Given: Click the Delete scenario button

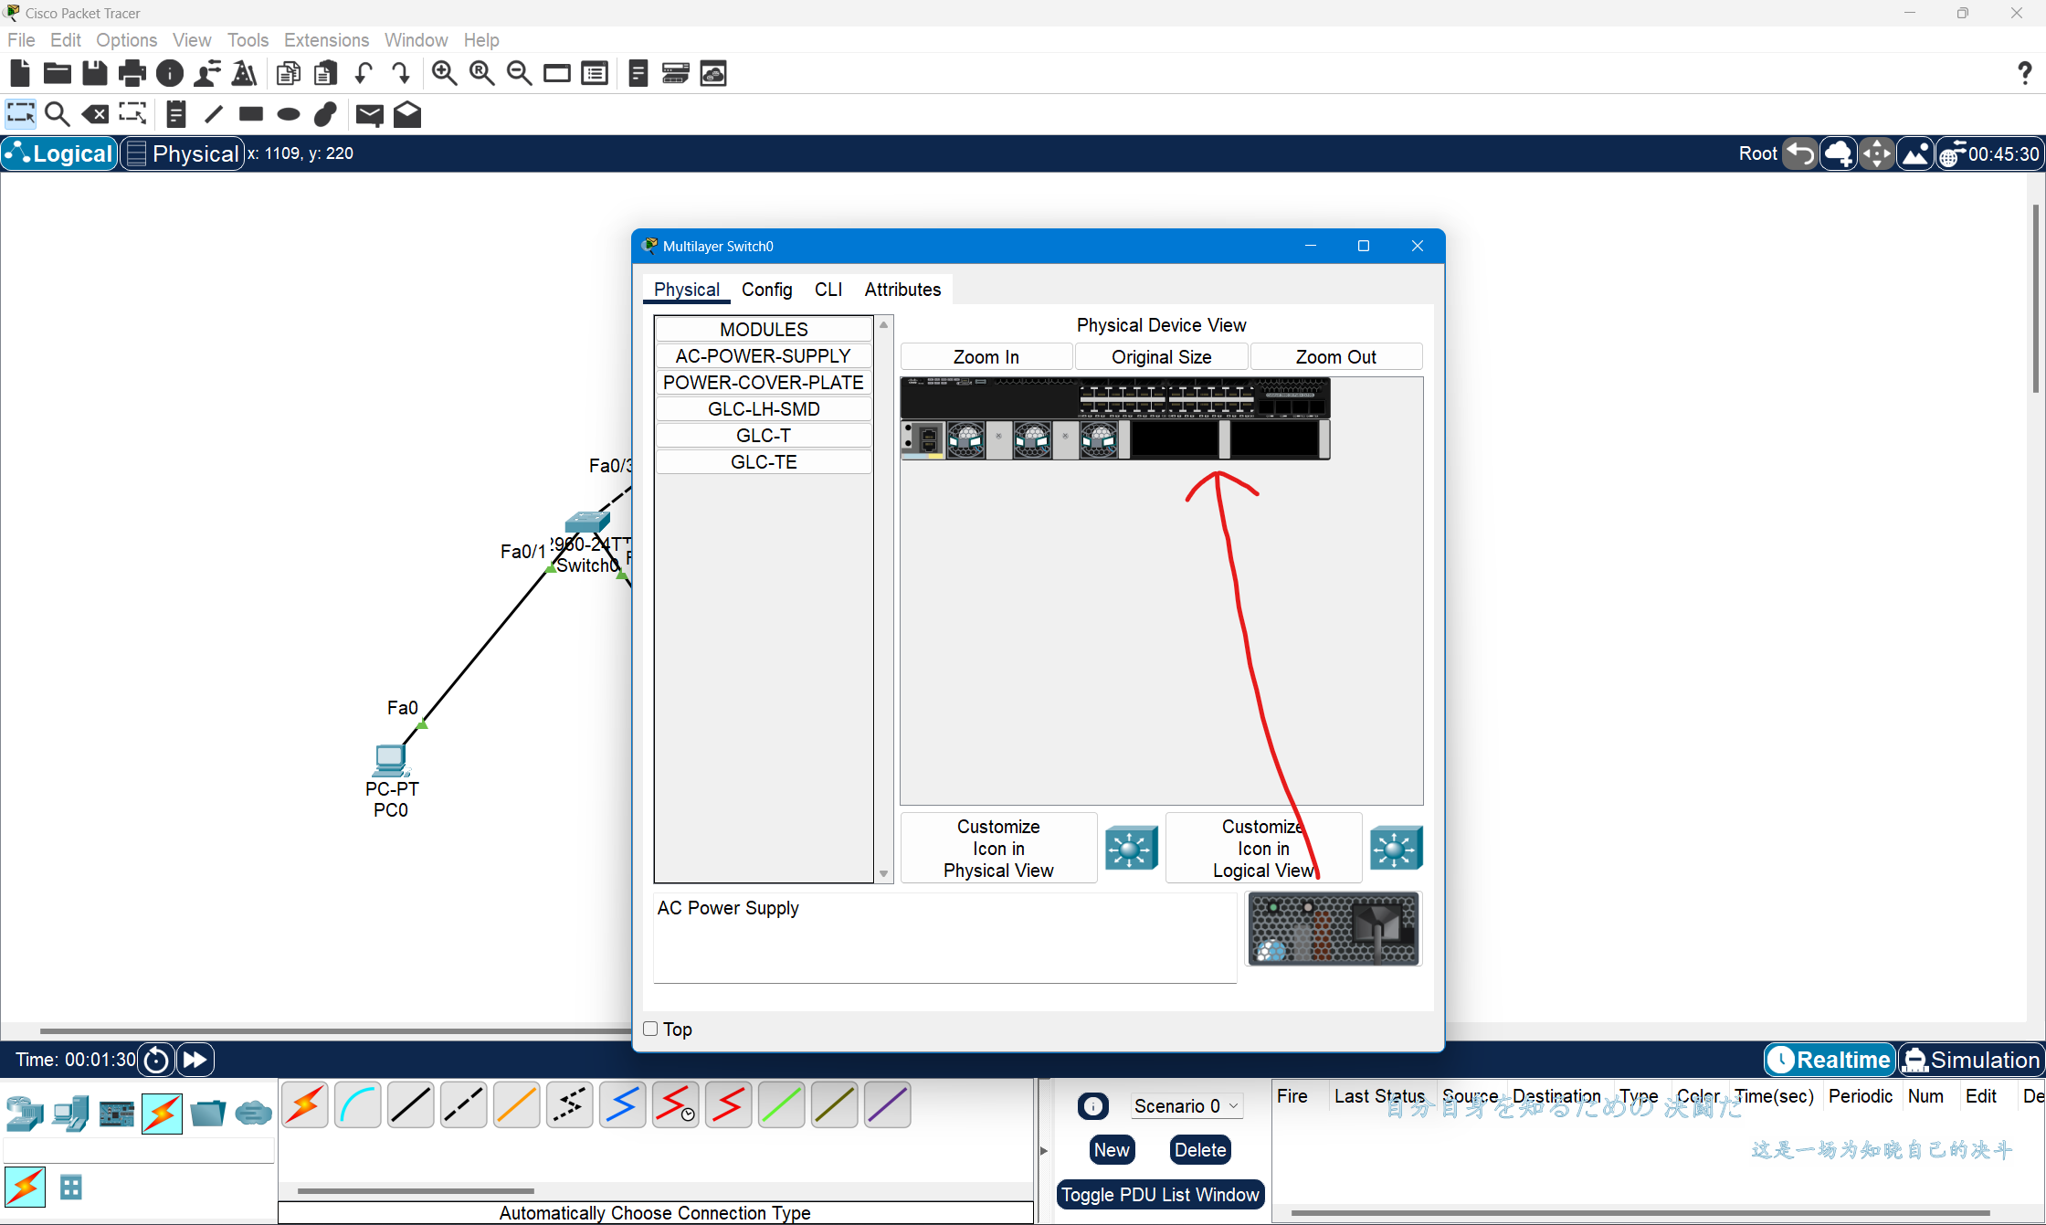Looking at the screenshot, I should click(x=1199, y=1150).
